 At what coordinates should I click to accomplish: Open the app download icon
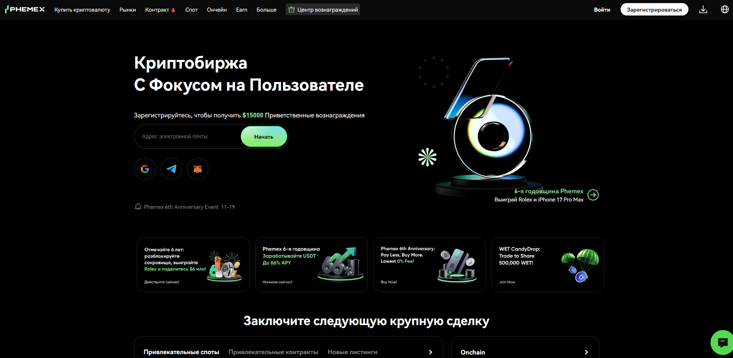click(703, 9)
